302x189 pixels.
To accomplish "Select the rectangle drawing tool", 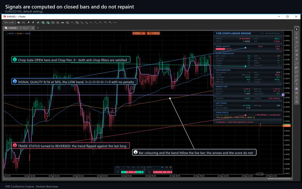I will [297, 72].
